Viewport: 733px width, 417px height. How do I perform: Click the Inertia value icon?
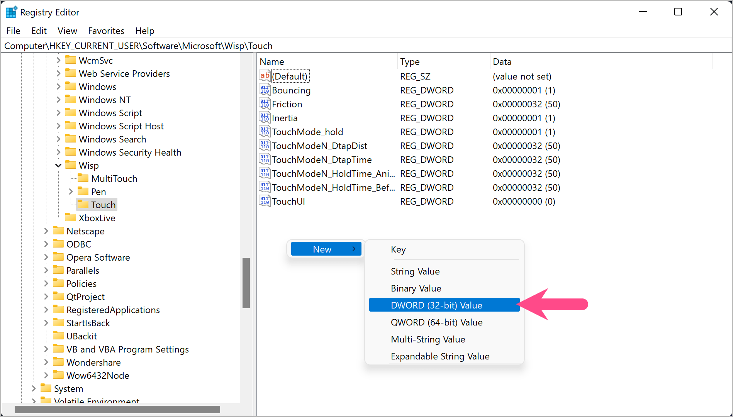click(x=265, y=118)
